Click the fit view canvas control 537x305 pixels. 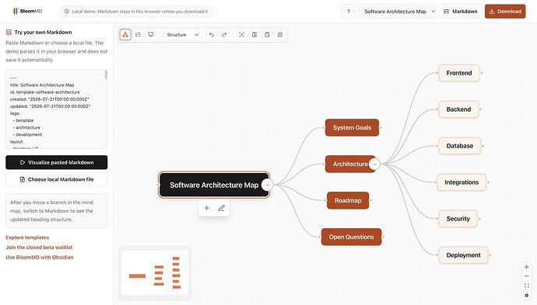pos(527,286)
